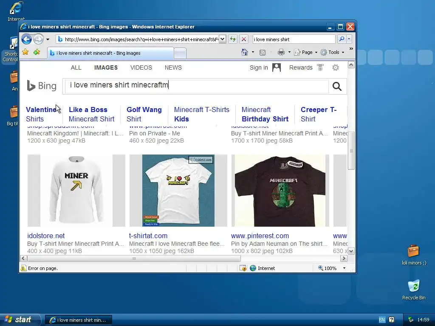Open a new blank tab
The height and width of the screenshot is (326, 435).
180,53
